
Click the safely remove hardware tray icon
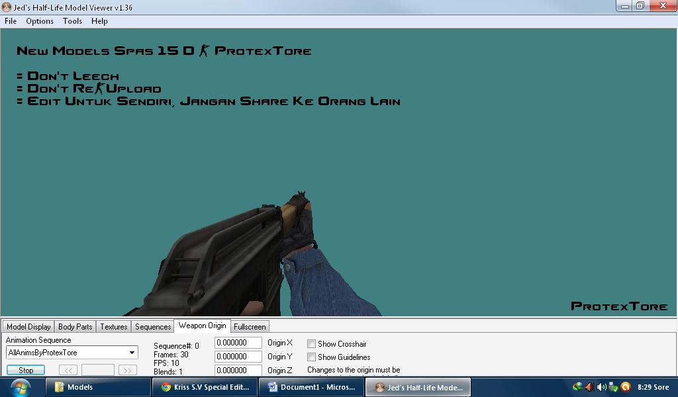[613, 387]
